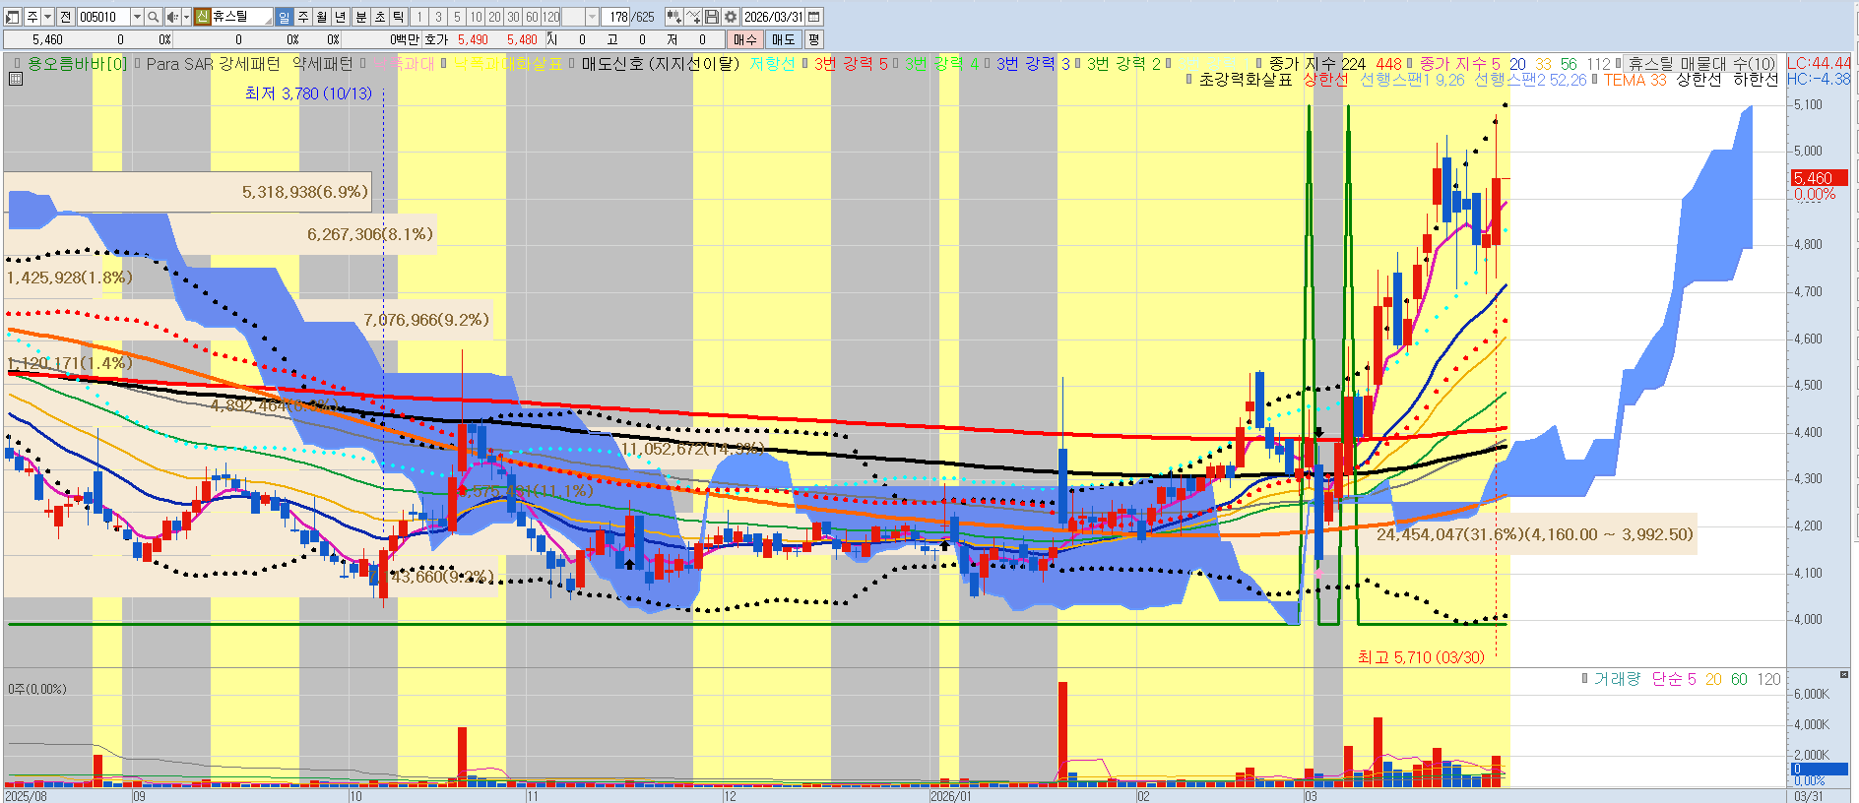1859x803 pixels.
Task: Select the 120 interval preset
Action: (x=551, y=17)
